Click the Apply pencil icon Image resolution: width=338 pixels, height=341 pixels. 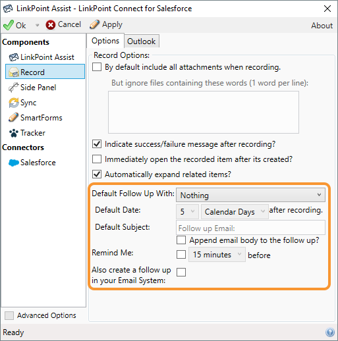94,24
